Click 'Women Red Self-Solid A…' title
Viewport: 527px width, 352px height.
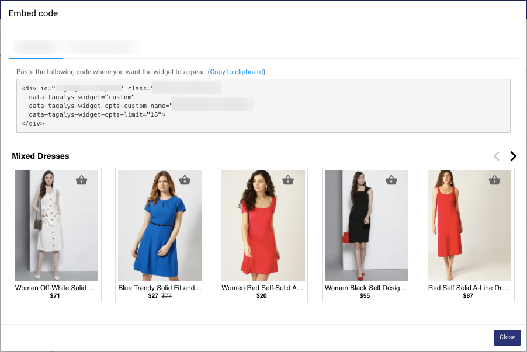(262, 288)
